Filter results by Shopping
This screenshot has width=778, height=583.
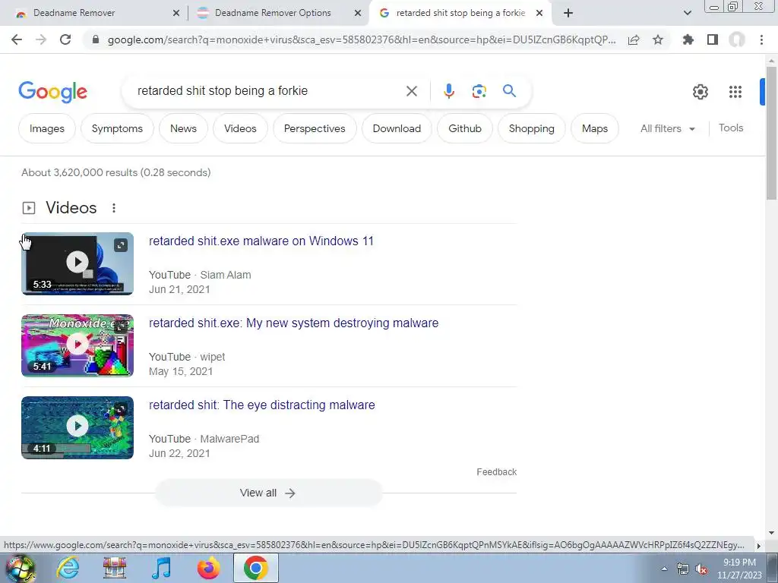531,128
